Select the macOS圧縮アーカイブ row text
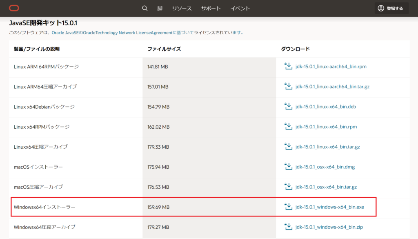 [x=38, y=187]
